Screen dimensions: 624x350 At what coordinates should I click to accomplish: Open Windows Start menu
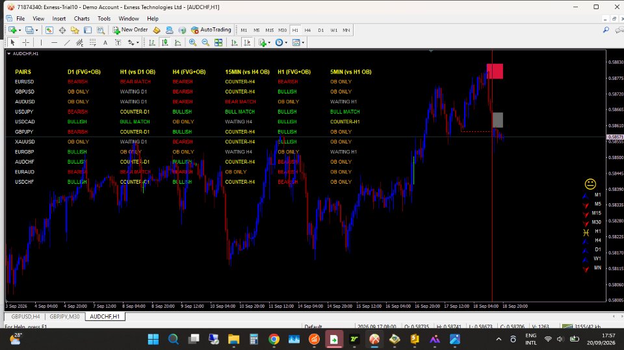click(153, 339)
